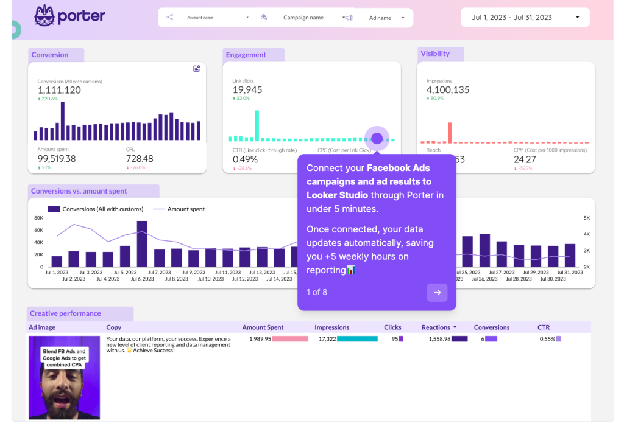
Task: Click the ad copy text 'Your data, our platform'
Action: click(168, 344)
